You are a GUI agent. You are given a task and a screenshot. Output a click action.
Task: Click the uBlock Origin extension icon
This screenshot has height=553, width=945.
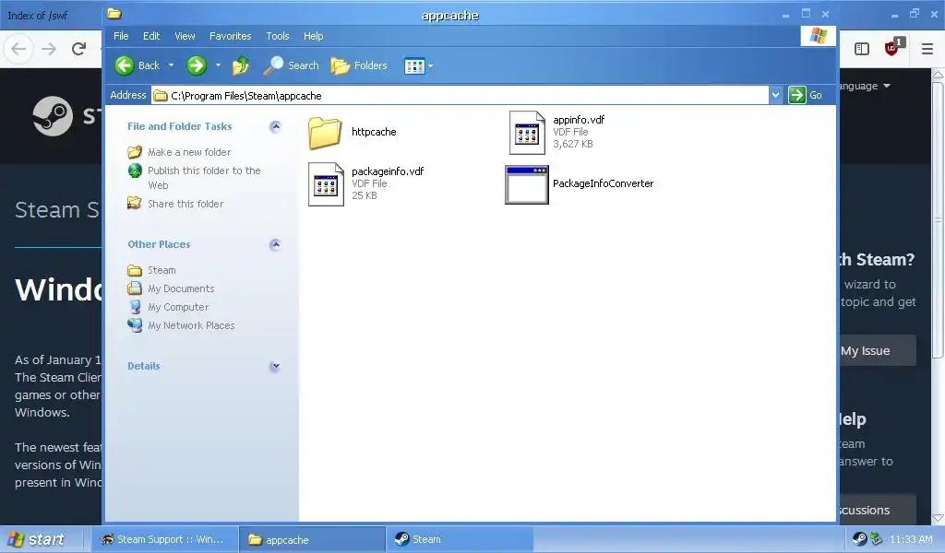pyautogui.click(x=892, y=48)
